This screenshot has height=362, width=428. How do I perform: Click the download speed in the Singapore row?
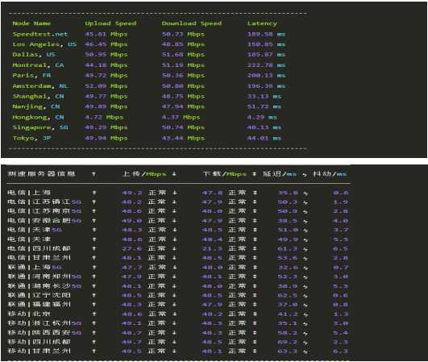tap(183, 127)
